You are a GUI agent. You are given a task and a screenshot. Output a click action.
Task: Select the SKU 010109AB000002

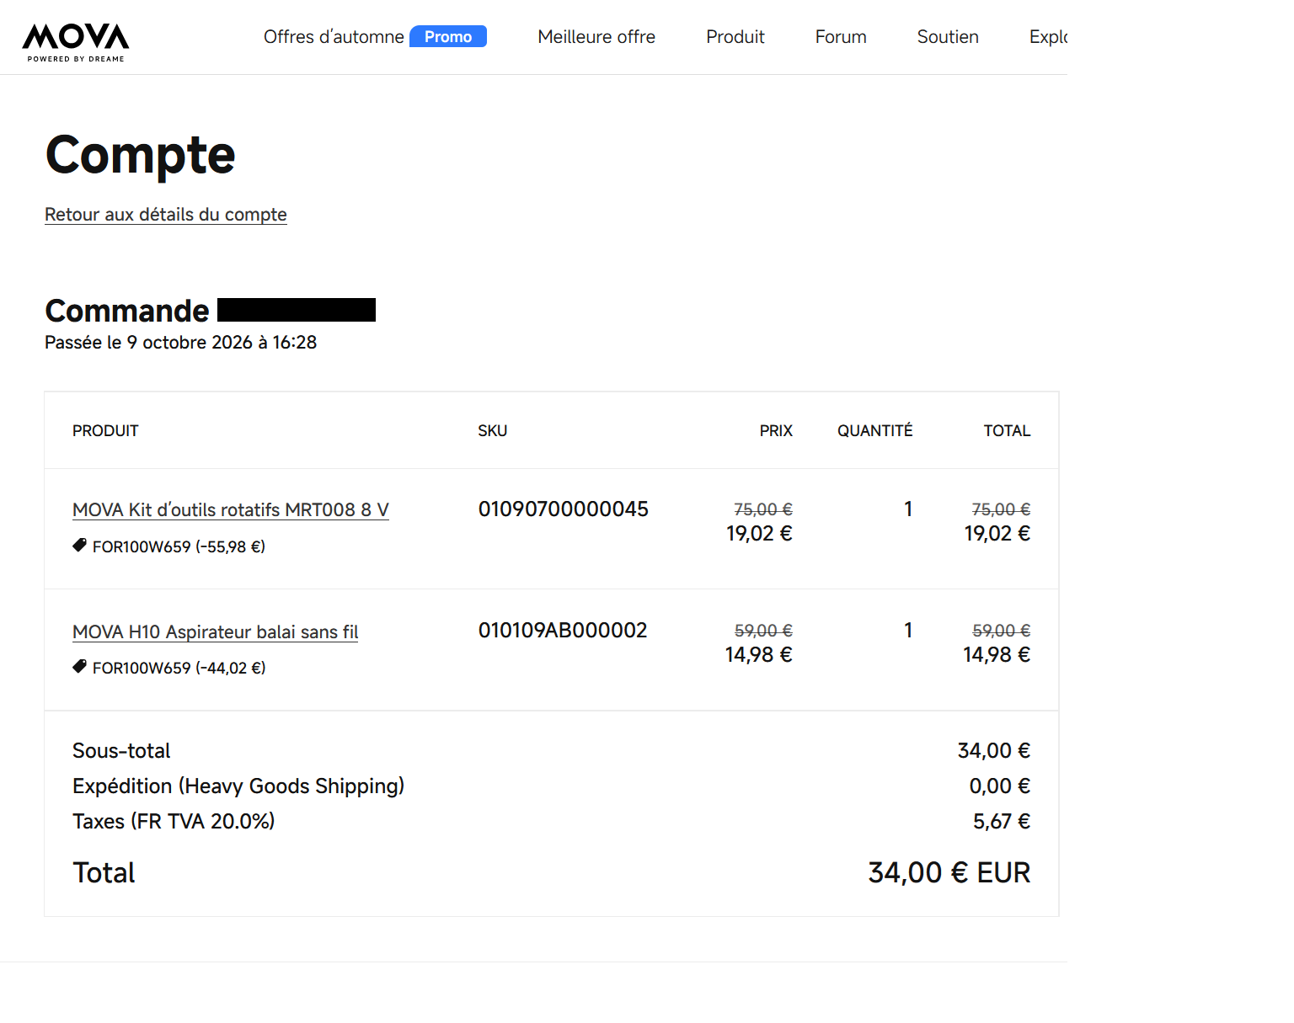pos(563,631)
